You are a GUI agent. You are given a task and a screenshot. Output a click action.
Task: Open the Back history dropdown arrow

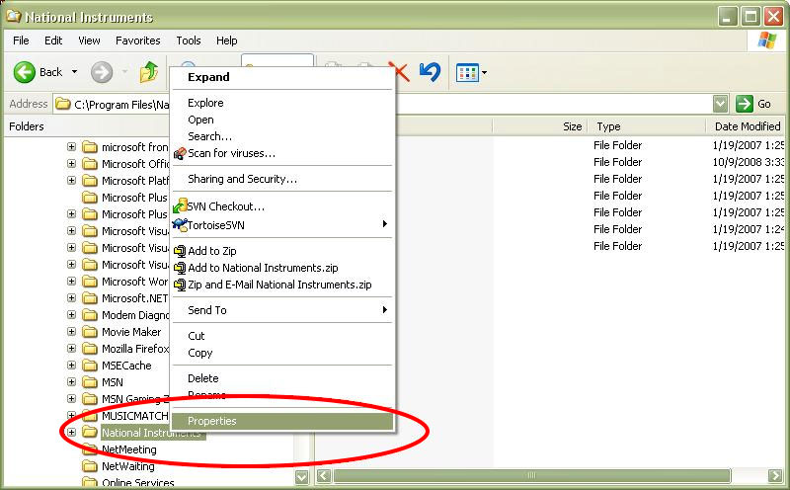[x=75, y=72]
